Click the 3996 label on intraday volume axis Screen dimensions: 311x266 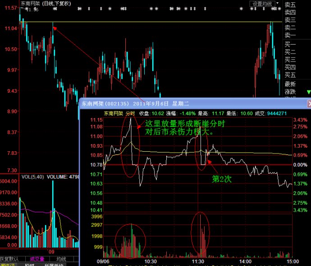point(97,216)
